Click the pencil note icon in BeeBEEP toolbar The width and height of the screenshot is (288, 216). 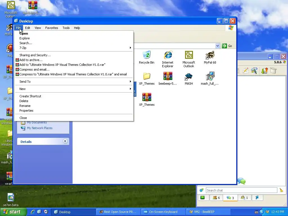(245, 71)
